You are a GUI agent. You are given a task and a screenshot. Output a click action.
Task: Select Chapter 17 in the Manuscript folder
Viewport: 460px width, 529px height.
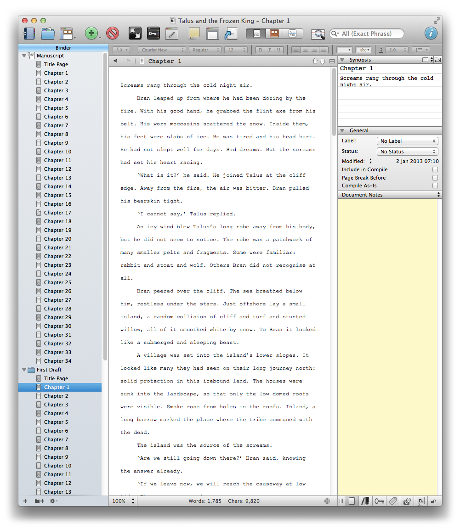tap(57, 213)
